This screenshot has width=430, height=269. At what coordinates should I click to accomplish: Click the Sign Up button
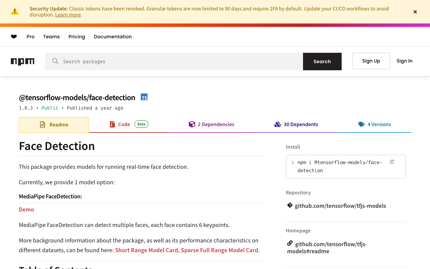pos(371,61)
